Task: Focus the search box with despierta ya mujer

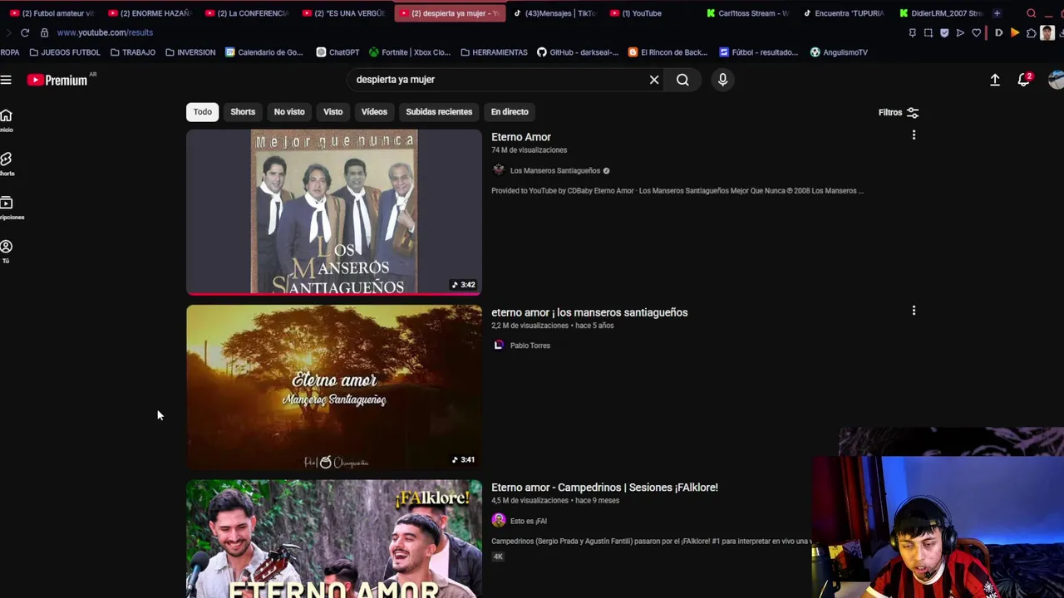Action: click(x=497, y=80)
